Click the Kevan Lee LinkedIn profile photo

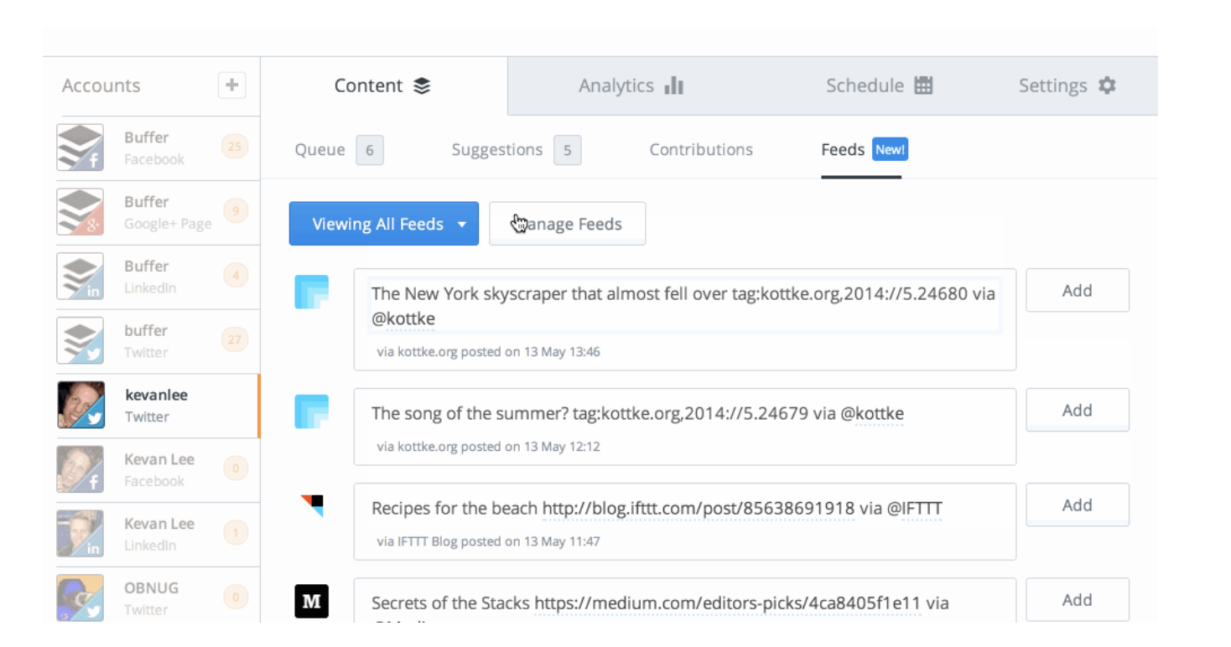pos(81,534)
